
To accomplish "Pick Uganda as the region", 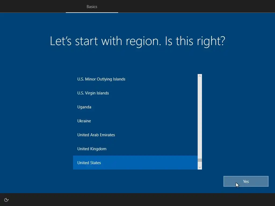I will (135, 107).
